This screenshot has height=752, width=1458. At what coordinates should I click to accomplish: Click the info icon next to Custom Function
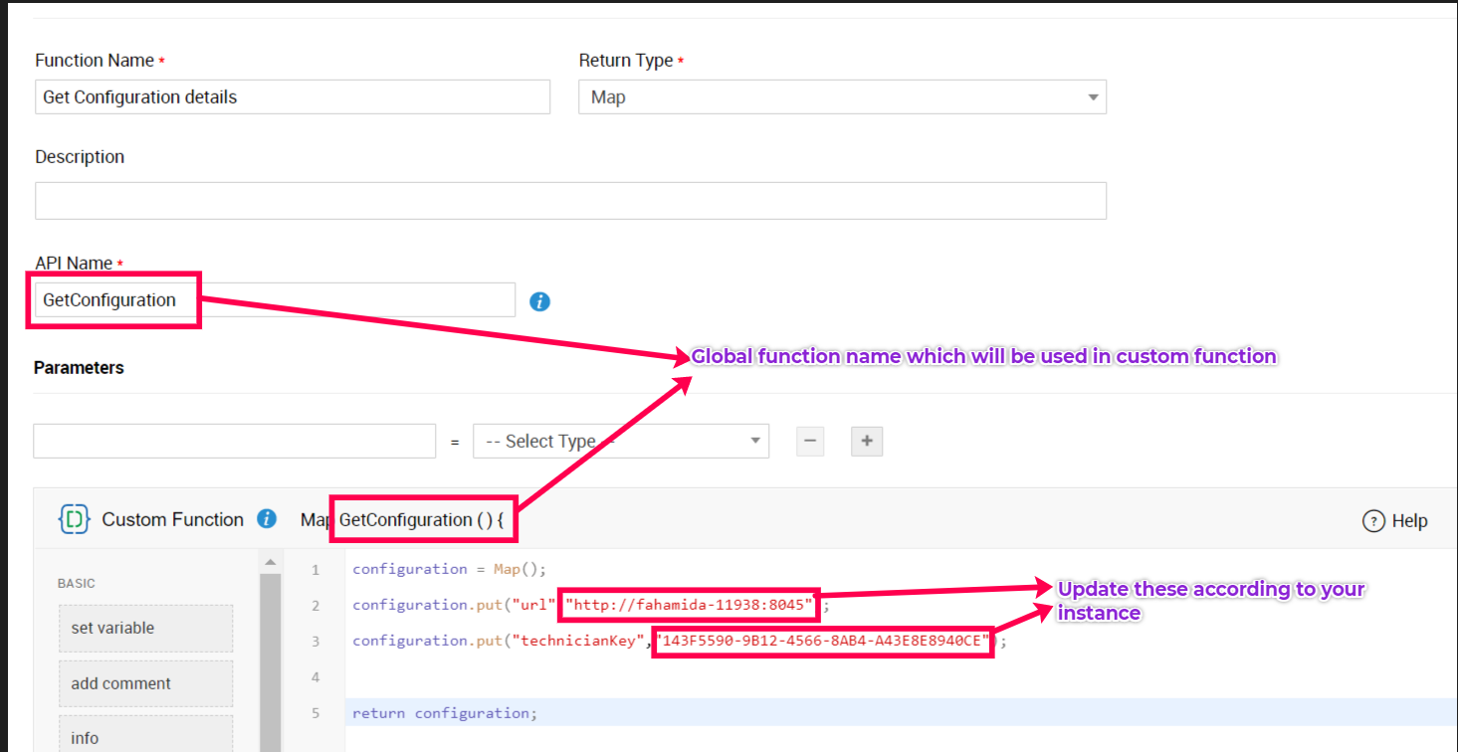pos(266,518)
